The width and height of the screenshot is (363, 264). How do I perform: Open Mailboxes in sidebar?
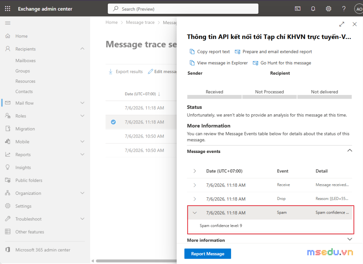pos(26,60)
